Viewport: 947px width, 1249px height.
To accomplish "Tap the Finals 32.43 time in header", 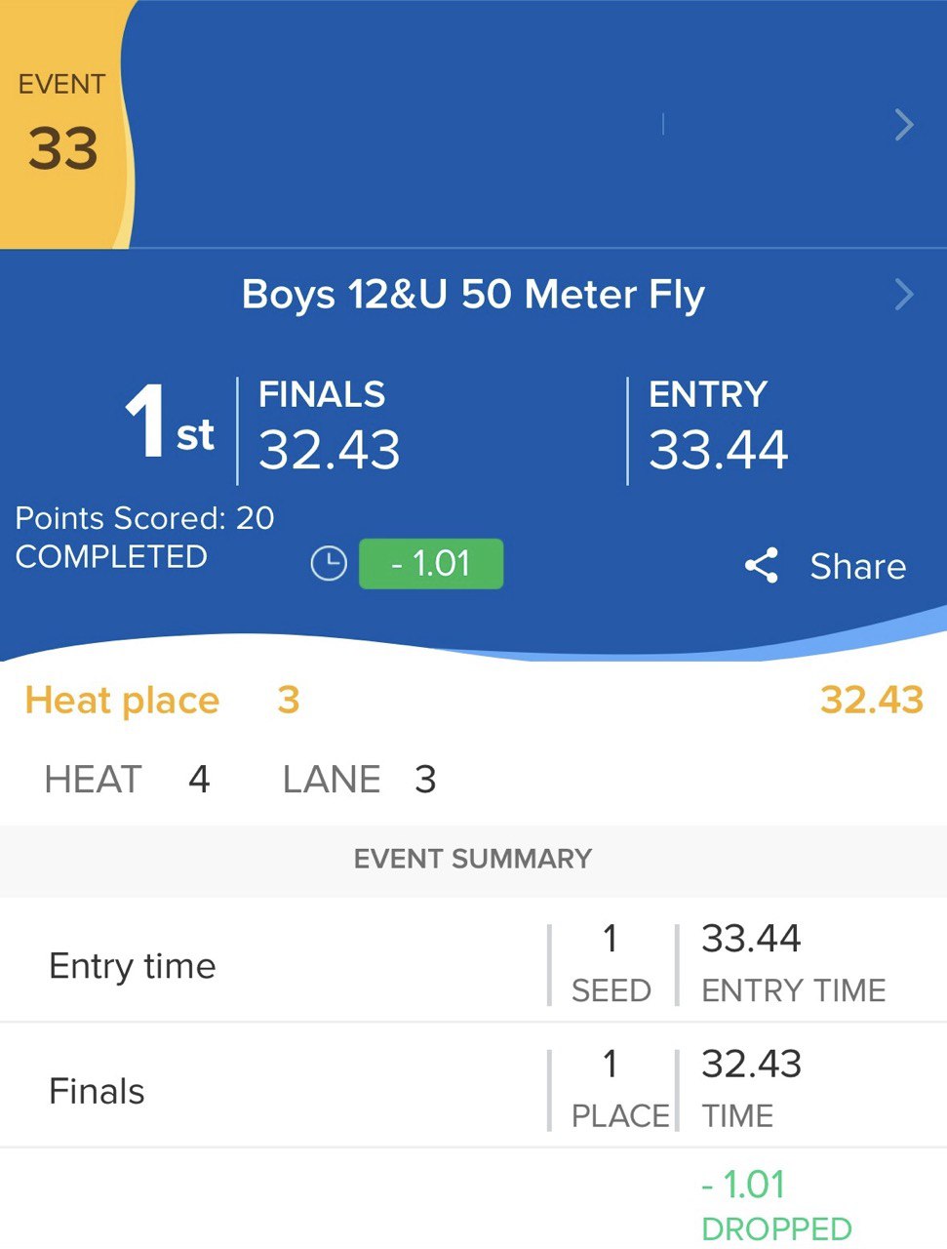I will click(x=330, y=448).
